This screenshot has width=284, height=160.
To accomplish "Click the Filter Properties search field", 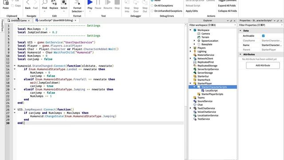I will click(x=261, y=25).
